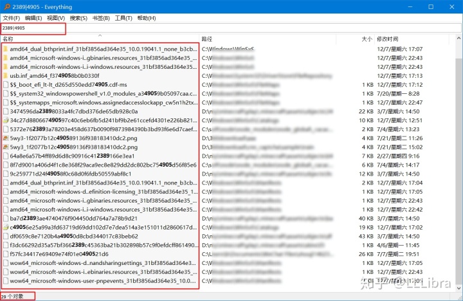Click the 29 个对象 status bar text
Image resolution: width=463 pixels, height=301 pixels.
tap(12, 296)
